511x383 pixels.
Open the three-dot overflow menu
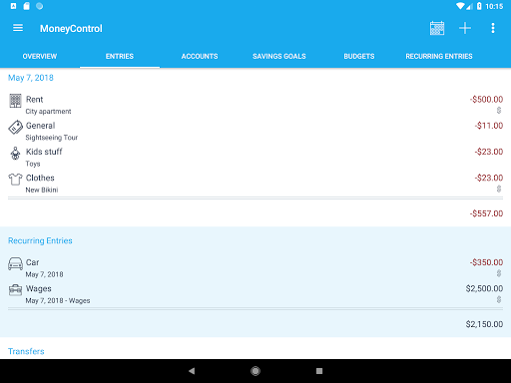[493, 28]
